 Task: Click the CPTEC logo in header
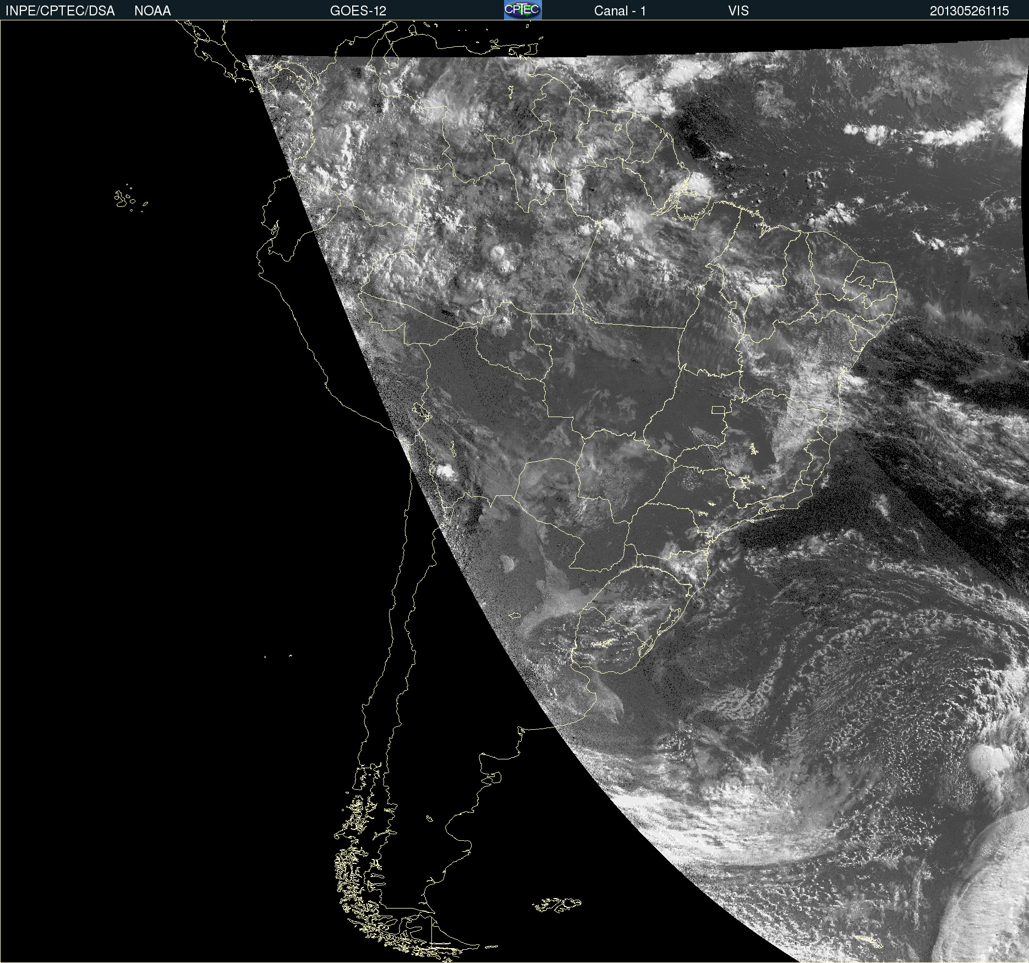tap(523, 10)
